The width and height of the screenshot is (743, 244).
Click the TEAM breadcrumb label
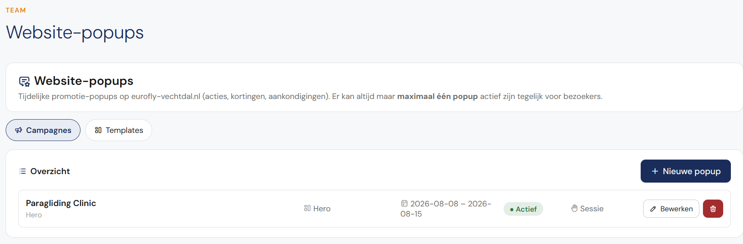tap(16, 10)
